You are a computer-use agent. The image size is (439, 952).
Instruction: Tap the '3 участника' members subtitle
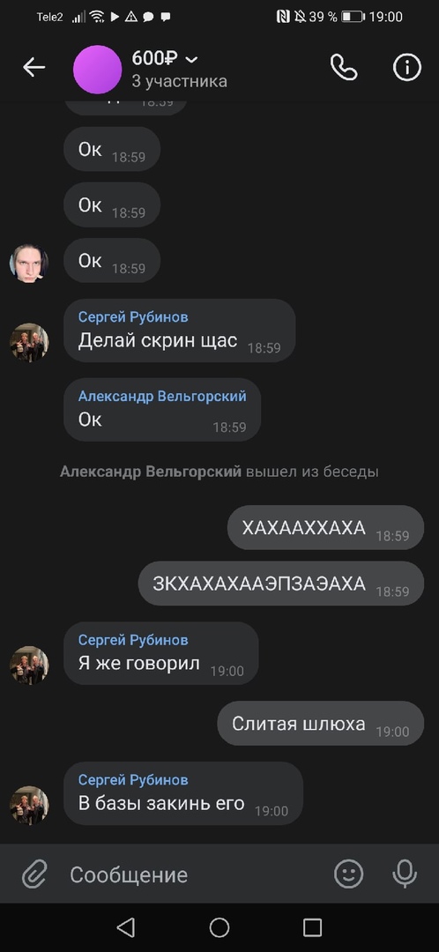pyautogui.click(x=180, y=81)
